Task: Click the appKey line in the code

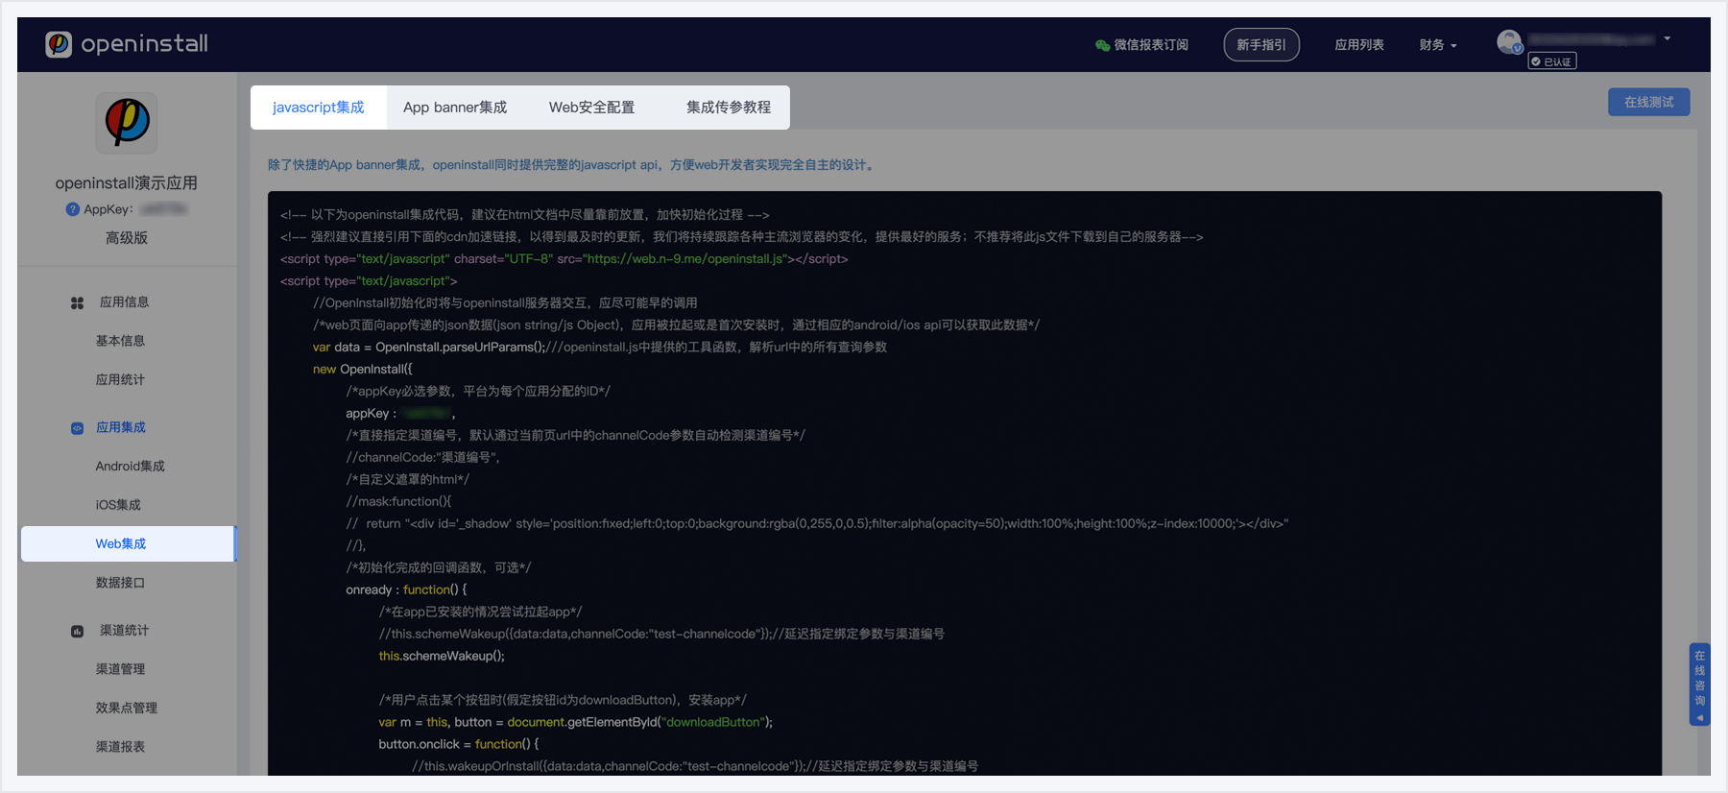Action: [x=401, y=414]
